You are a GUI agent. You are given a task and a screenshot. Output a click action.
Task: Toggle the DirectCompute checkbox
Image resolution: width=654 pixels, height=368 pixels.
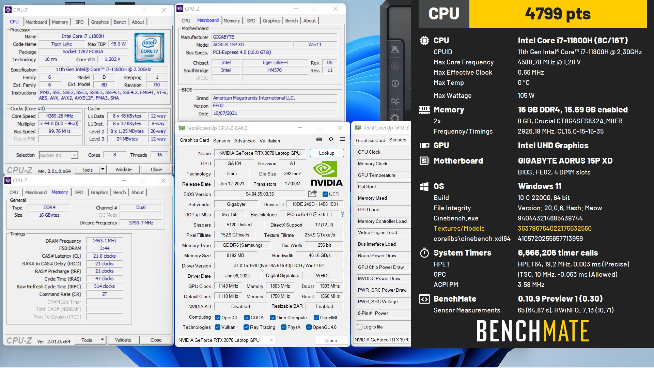(x=273, y=318)
